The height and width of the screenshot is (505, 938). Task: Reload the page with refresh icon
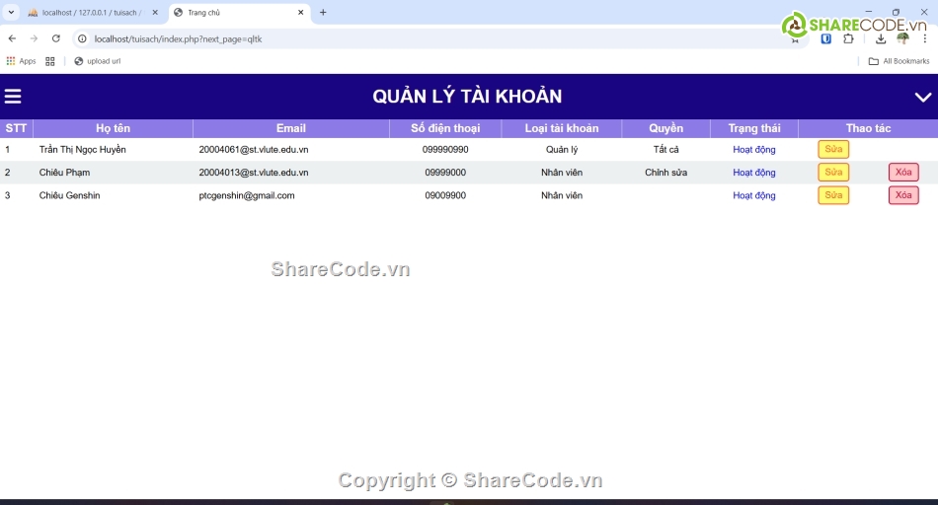tap(55, 38)
